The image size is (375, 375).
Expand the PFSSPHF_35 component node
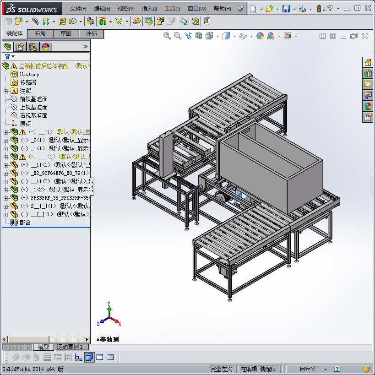pos(5,198)
